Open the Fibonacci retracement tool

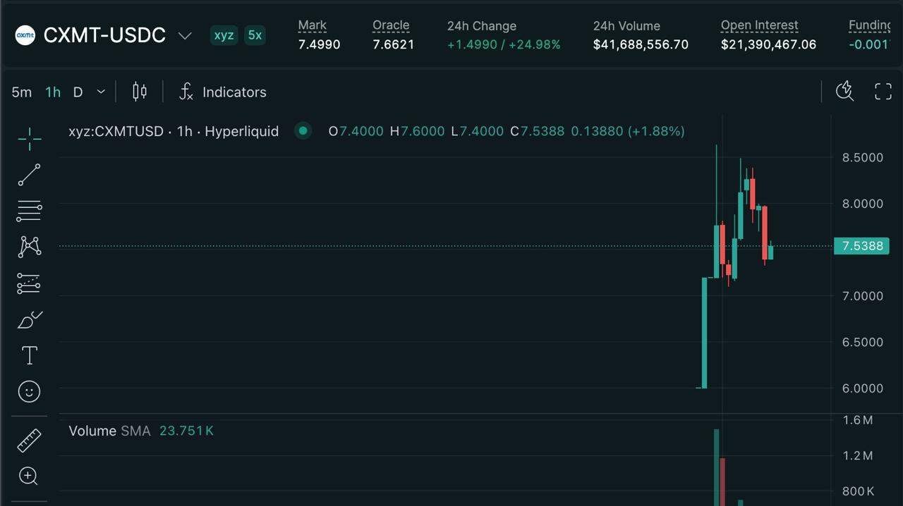tap(29, 210)
